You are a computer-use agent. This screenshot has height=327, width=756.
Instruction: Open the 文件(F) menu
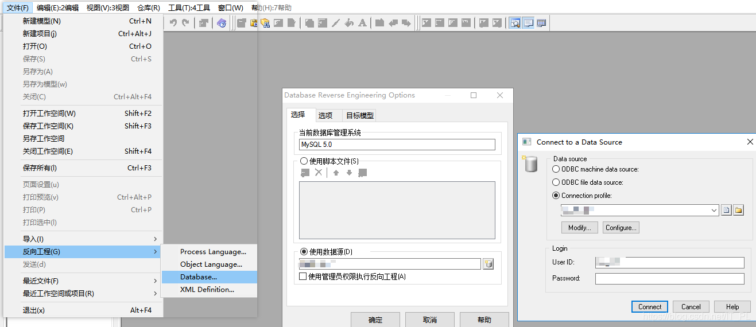coord(18,8)
